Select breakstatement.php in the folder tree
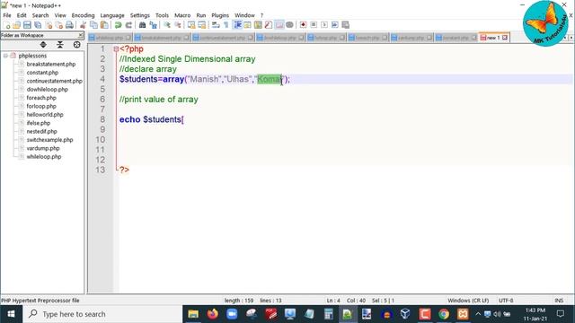This screenshot has width=575, height=323. (51, 64)
